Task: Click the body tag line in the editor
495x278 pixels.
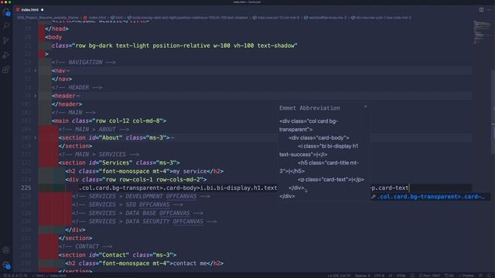Action: pos(53,37)
